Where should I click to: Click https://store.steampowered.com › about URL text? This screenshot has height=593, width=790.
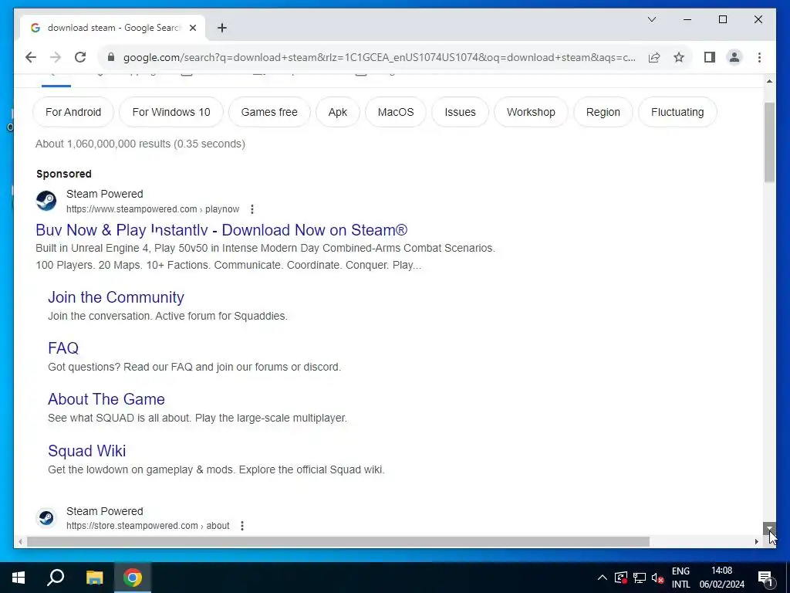pyautogui.click(x=148, y=526)
